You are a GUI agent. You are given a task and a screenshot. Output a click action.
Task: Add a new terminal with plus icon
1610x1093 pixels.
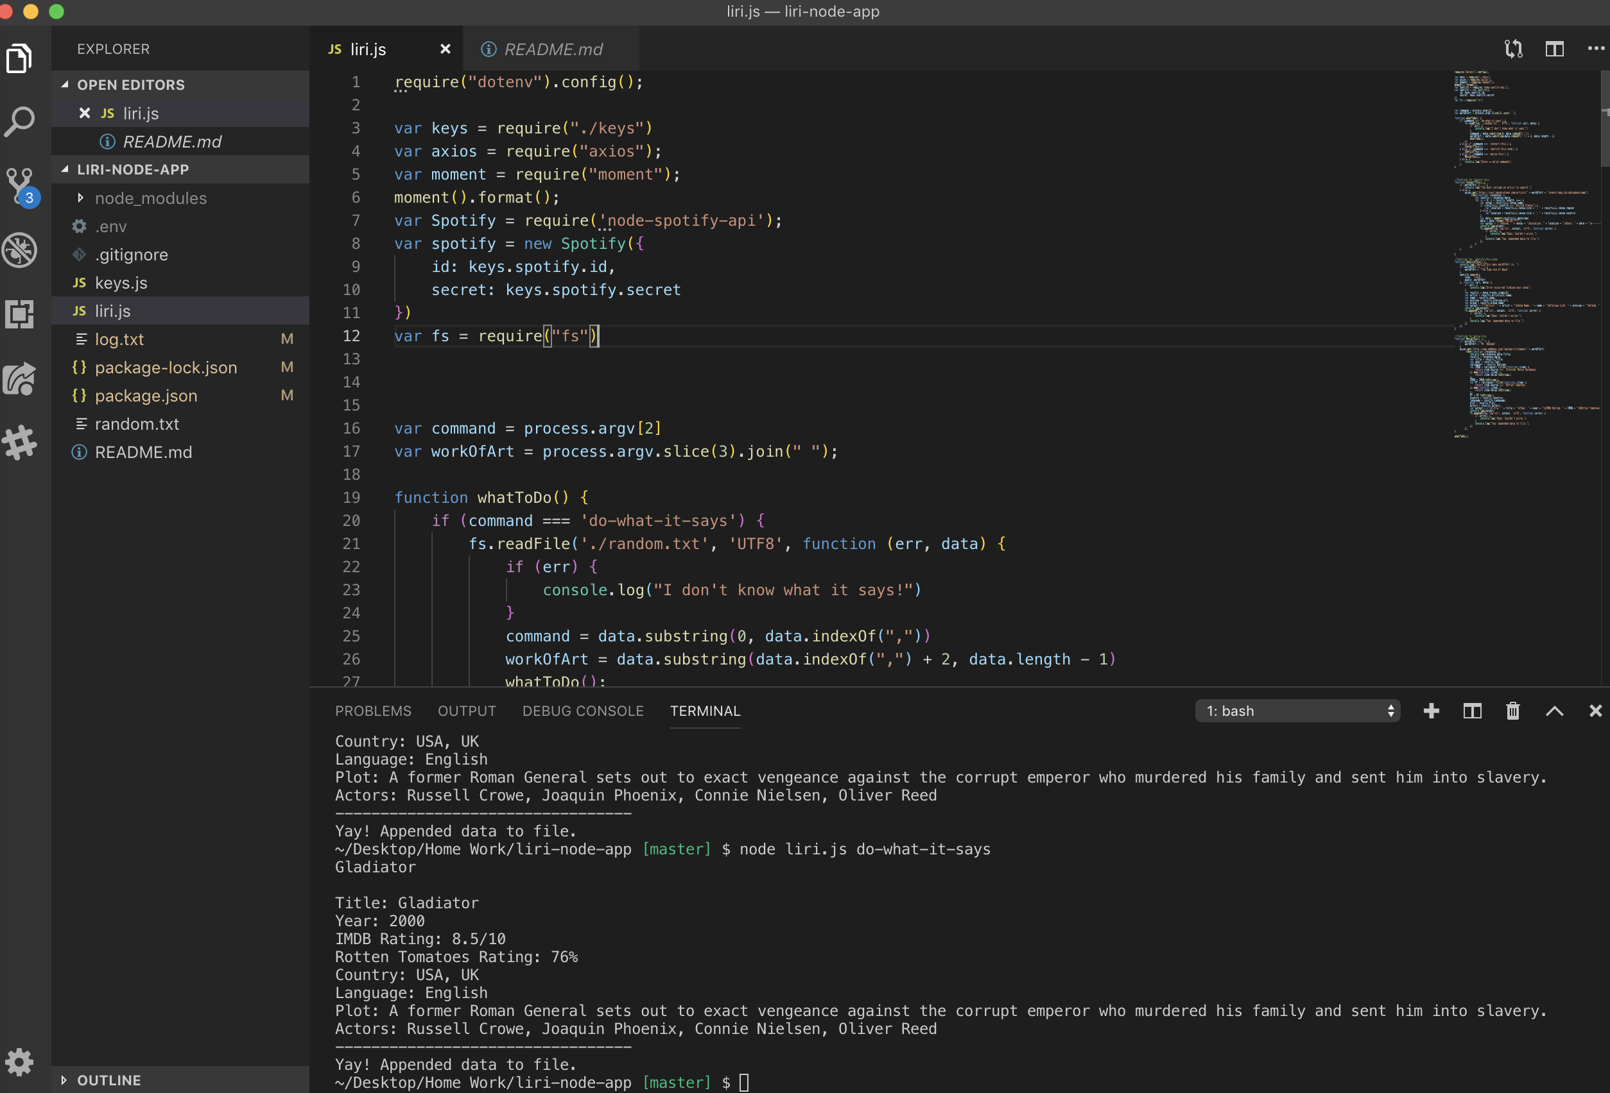pyautogui.click(x=1430, y=711)
